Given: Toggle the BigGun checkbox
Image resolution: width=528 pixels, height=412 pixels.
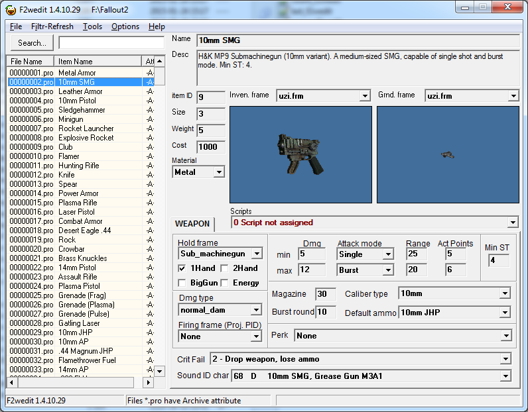Looking at the screenshot, I should coord(182,283).
